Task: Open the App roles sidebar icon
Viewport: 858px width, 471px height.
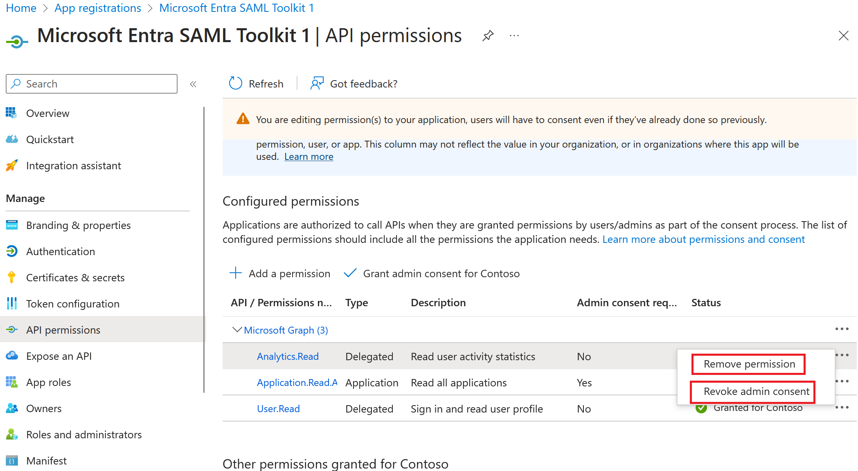Action: pyautogui.click(x=12, y=382)
